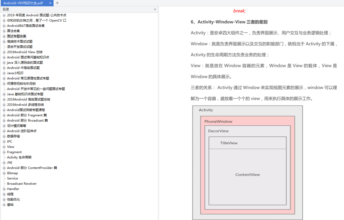The image size is (344, 220).
Task: Expand Android面试突破专题课程 node
Action: (x=4, y=110)
